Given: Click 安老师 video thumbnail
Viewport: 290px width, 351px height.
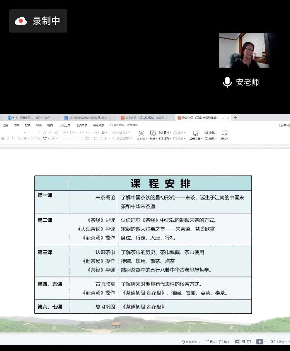Looking at the screenshot, I should [244, 51].
